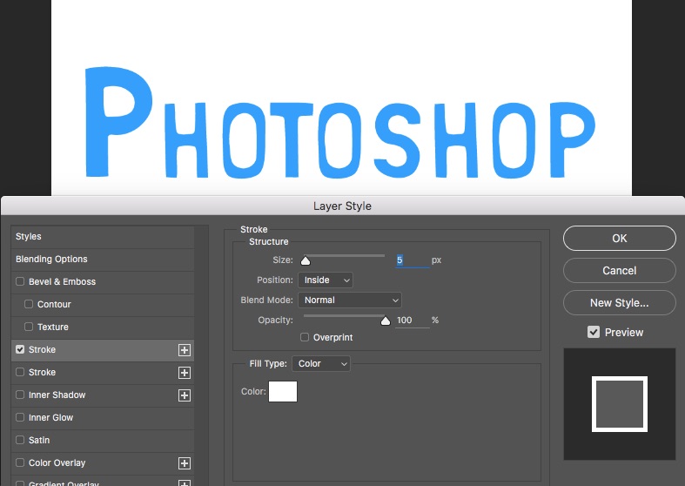The image size is (685, 486).
Task: Select the Bevel & Emboss row label
Action: [62, 282]
